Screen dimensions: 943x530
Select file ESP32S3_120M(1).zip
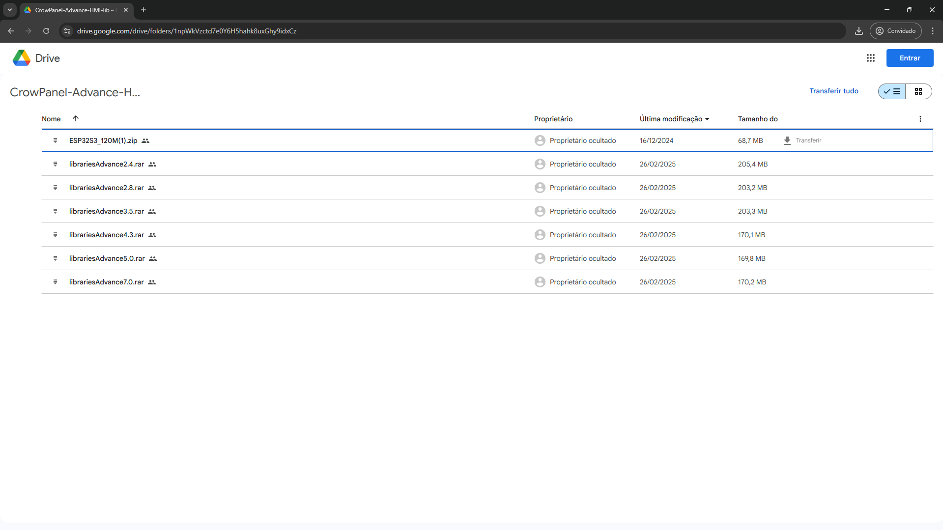pos(487,140)
